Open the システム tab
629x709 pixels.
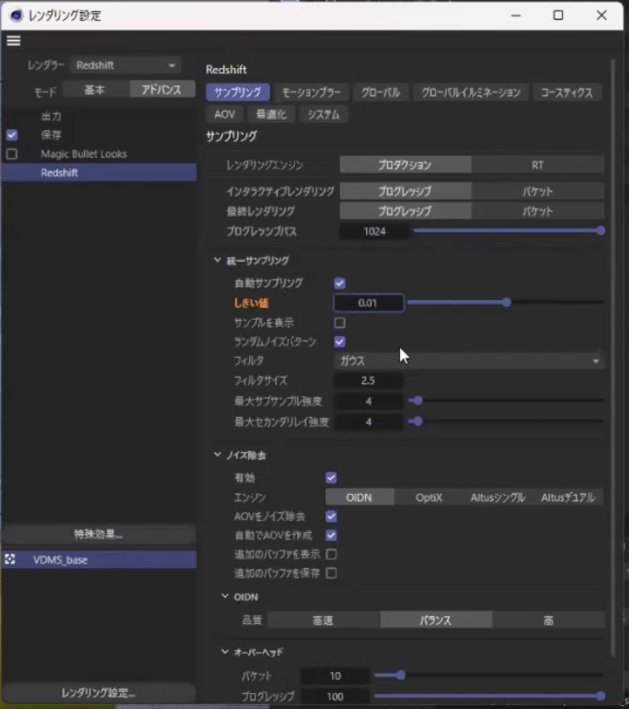324,114
